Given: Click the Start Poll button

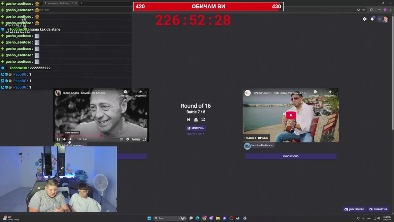Looking at the screenshot, I should (196, 128).
